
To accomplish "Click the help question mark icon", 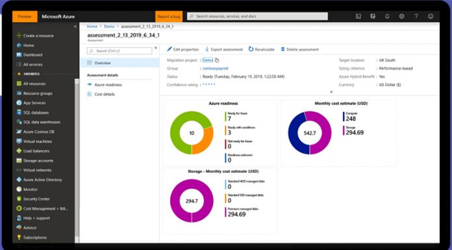I will tap(416, 16).
